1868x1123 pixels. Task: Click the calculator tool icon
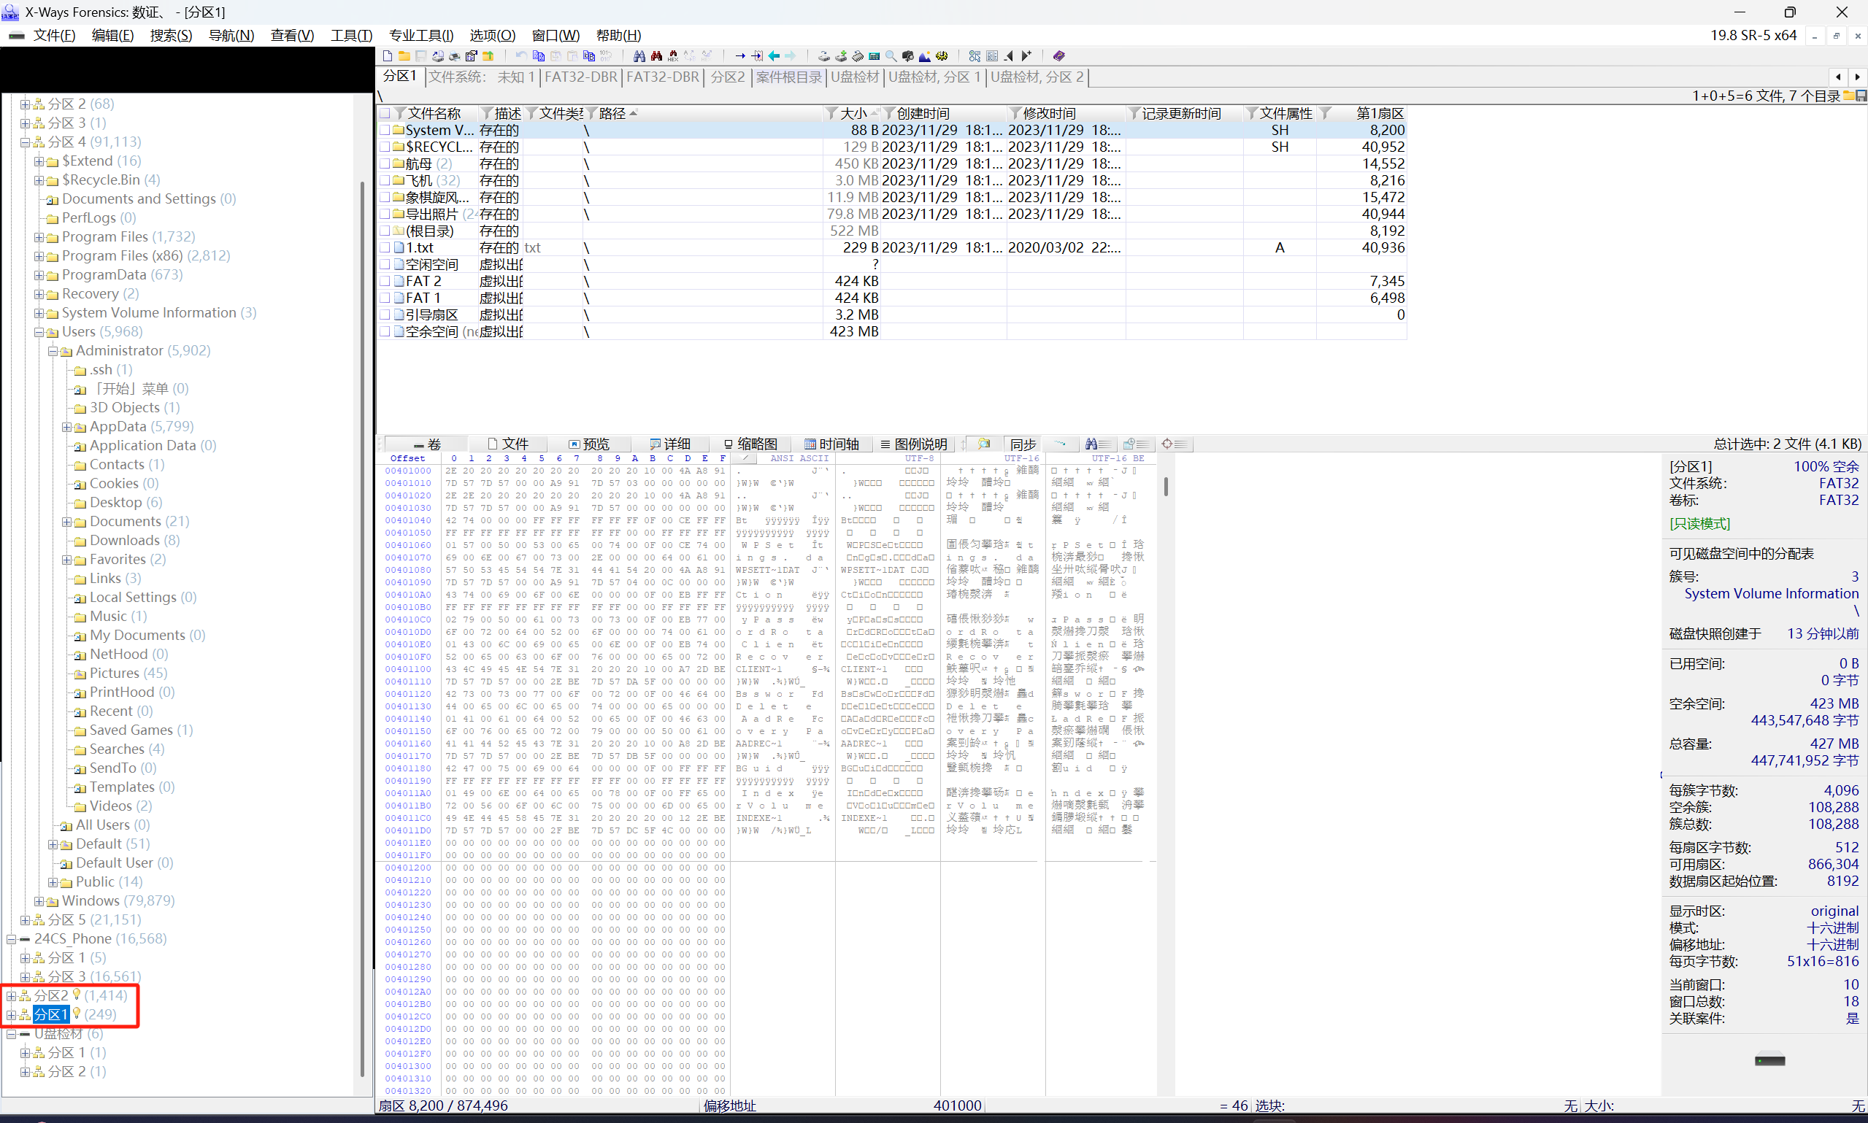pyautogui.click(x=875, y=56)
